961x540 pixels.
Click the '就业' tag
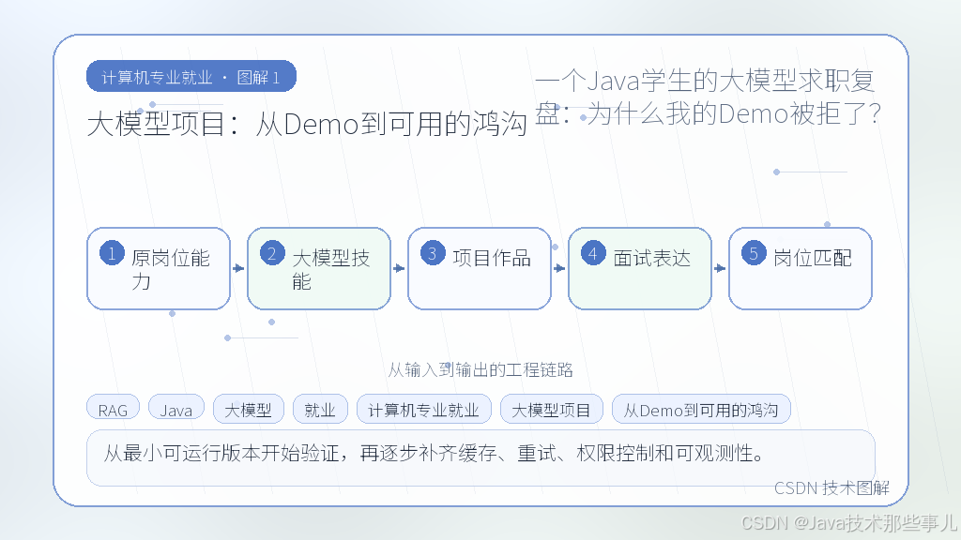[320, 410]
